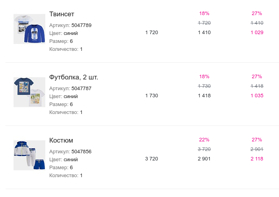Select article number 5047787
Screen dimensions: 279x197
point(81,89)
